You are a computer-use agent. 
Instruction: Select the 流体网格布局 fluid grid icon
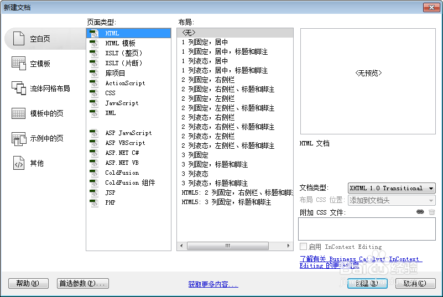pyautogui.click(x=19, y=88)
